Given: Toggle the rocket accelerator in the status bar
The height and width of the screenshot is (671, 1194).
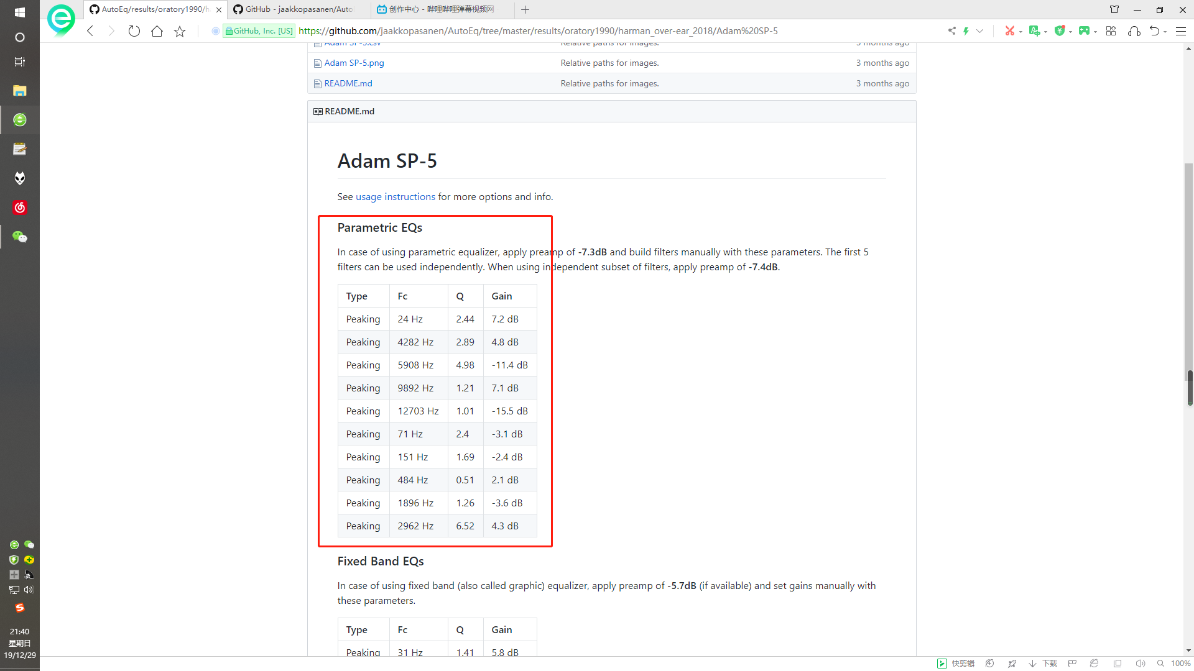Looking at the screenshot, I should (1012, 664).
